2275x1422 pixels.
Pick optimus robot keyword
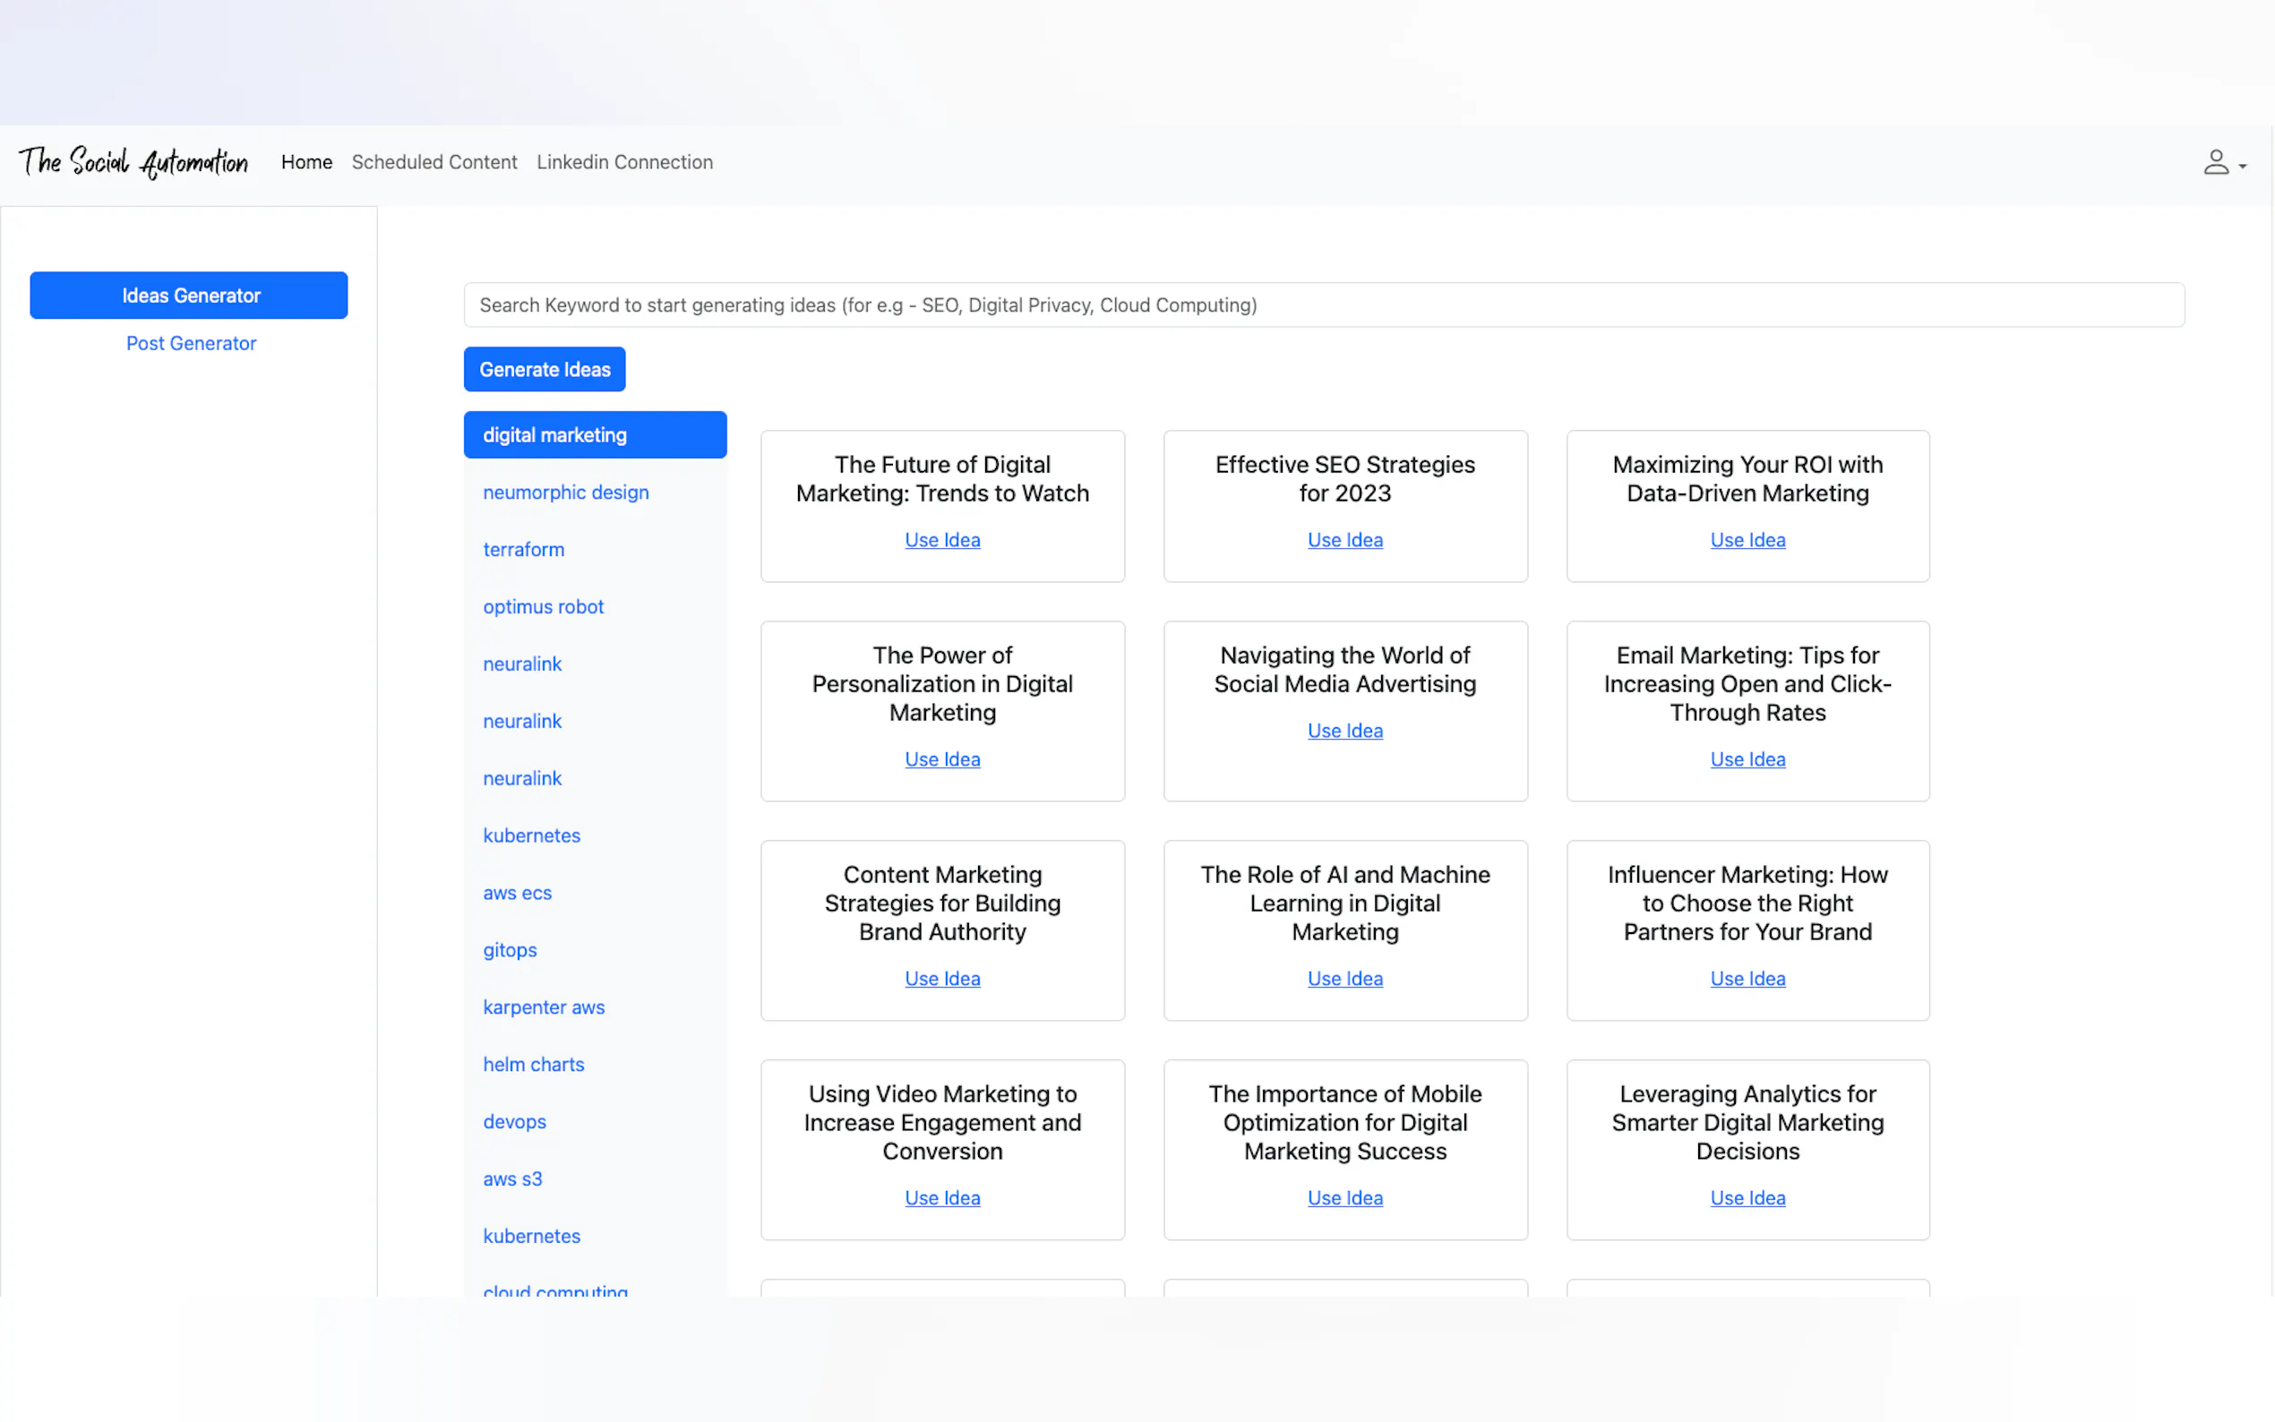coord(543,606)
